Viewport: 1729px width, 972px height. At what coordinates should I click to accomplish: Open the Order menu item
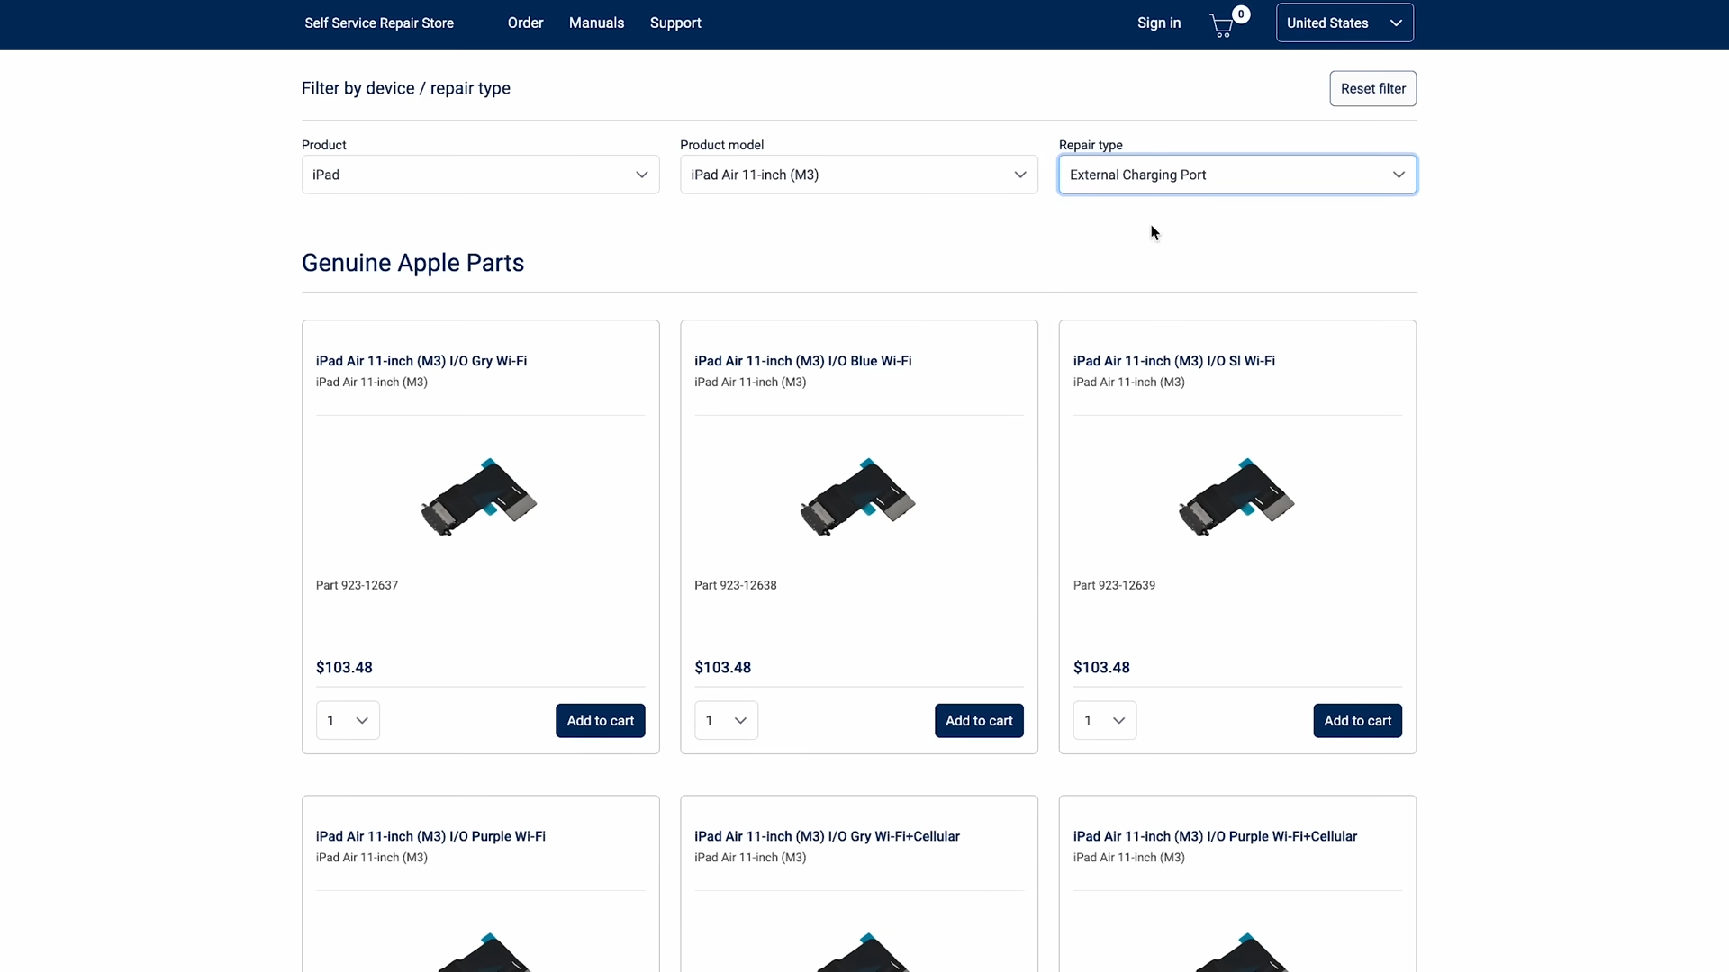525,23
